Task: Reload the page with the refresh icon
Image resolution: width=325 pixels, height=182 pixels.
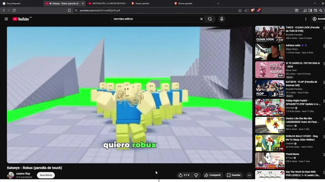Action: tap(14, 10)
